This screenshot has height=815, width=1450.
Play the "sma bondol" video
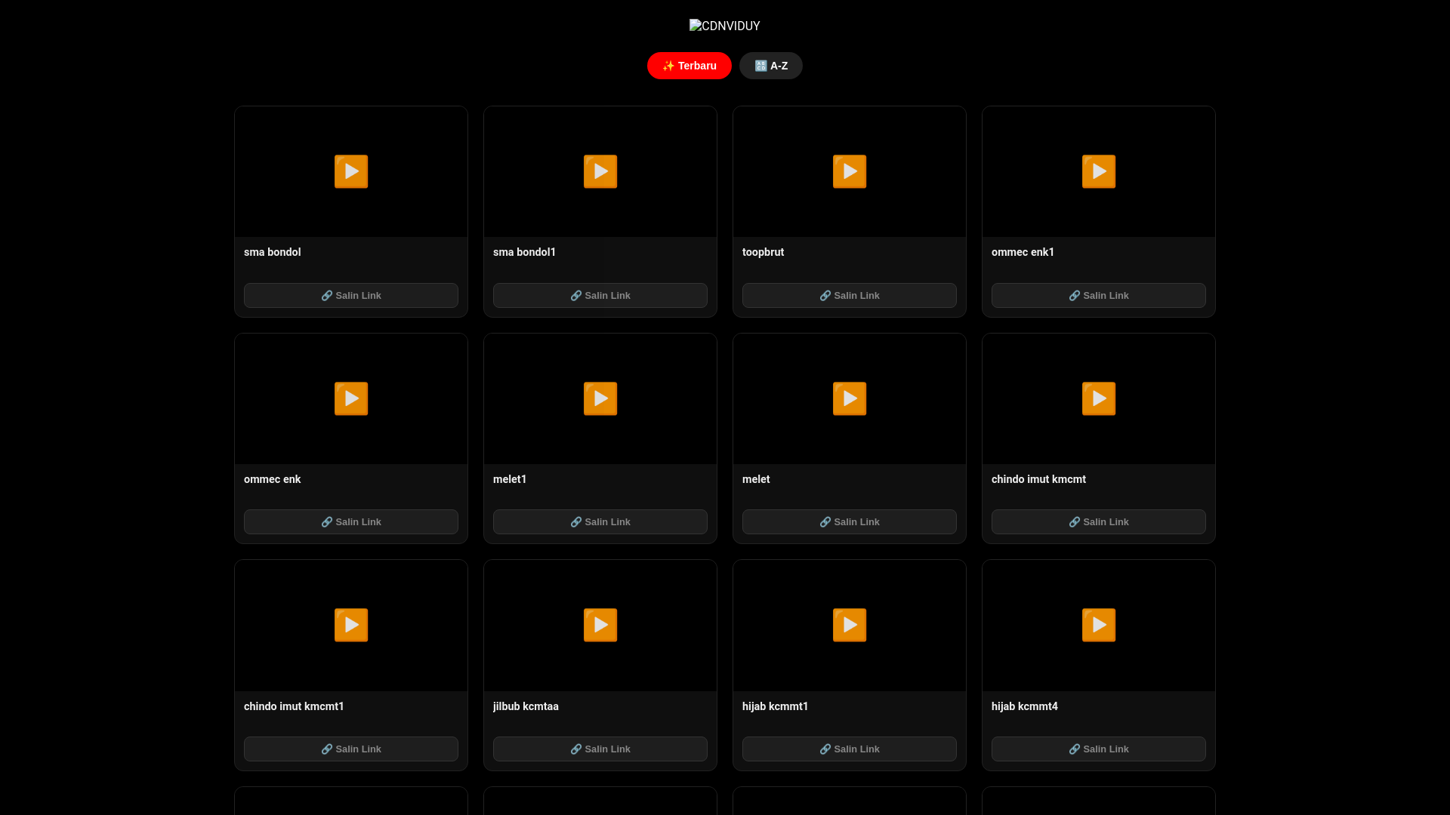(351, 171)
